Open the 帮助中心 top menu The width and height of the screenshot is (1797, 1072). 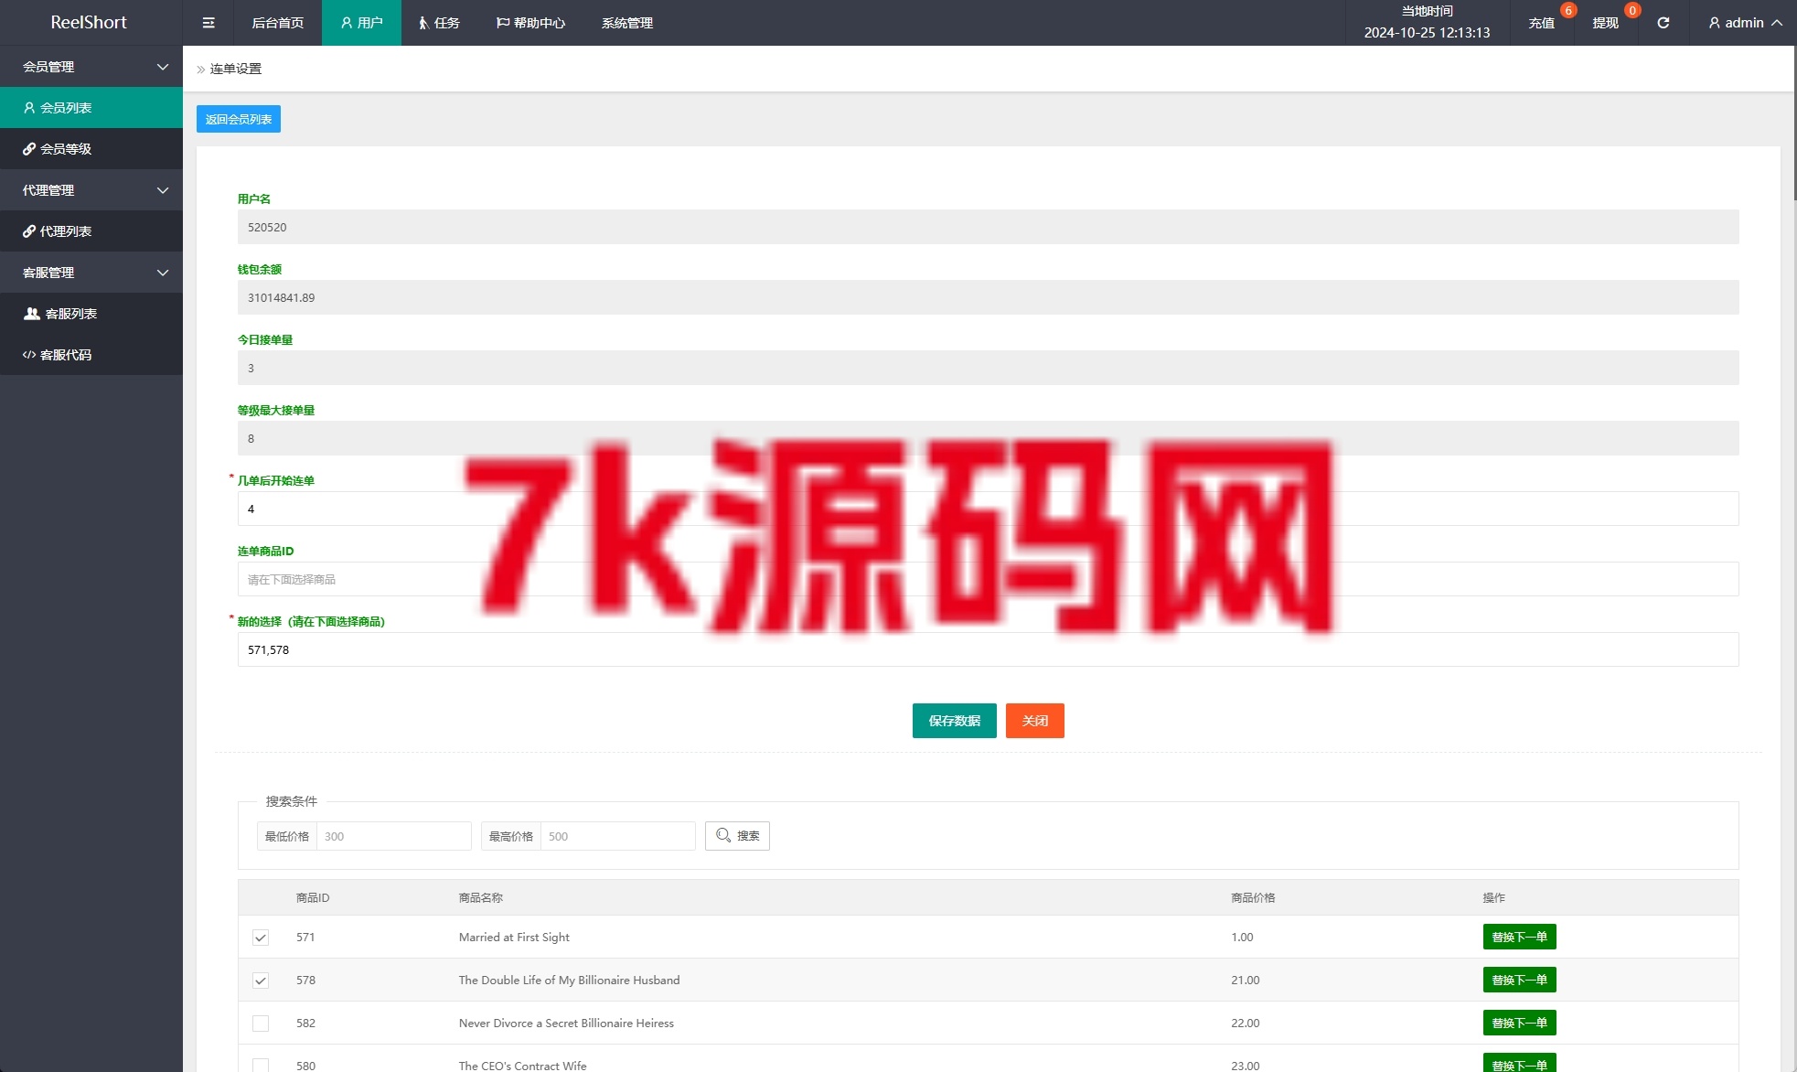[x=530, y=23]
